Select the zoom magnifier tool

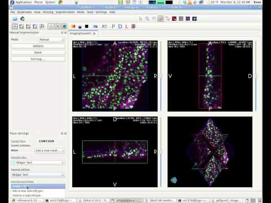pos(147,19)
